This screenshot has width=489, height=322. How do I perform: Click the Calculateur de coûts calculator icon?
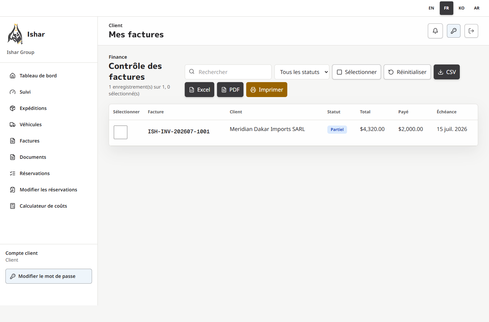(13, 206)
